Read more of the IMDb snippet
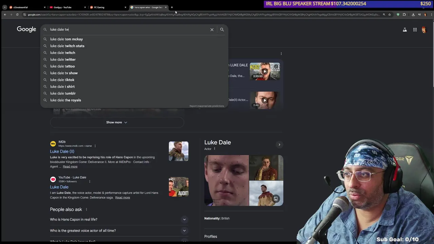Image resolution: width=434 pixels, height=244 pixels. click(70, 167)
